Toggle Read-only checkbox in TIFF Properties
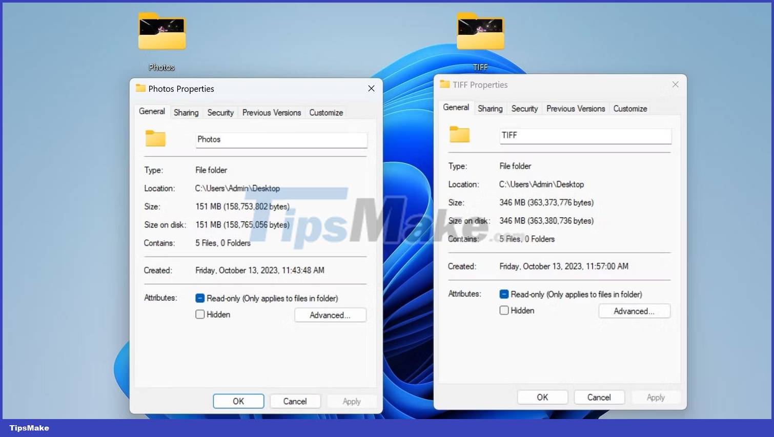774x437 pixels. pyautogui.click(x=504, y=294)
